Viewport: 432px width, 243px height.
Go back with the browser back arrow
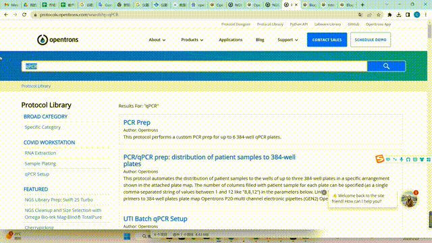coord(6,15)
